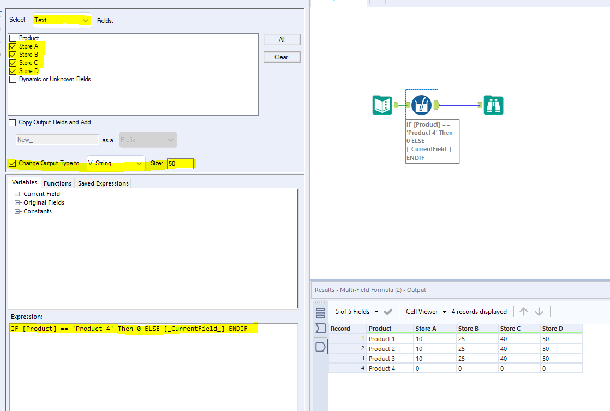Enable the Product field checkbox
The image size is (610, 411).
[x=13, y=38]
